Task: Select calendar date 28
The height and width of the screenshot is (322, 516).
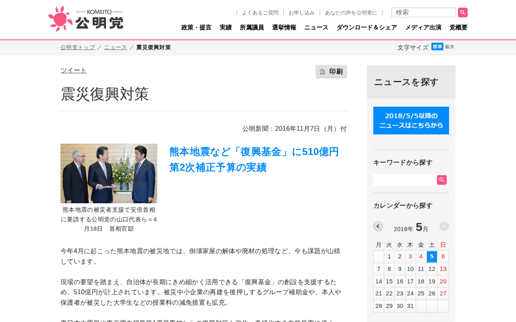Action: [379, 306]
